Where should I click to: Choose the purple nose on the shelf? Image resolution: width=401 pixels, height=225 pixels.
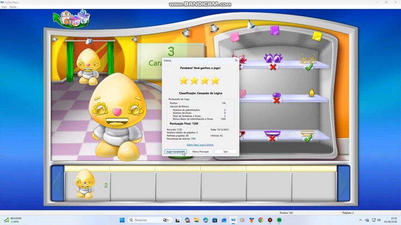coord(276,95)
